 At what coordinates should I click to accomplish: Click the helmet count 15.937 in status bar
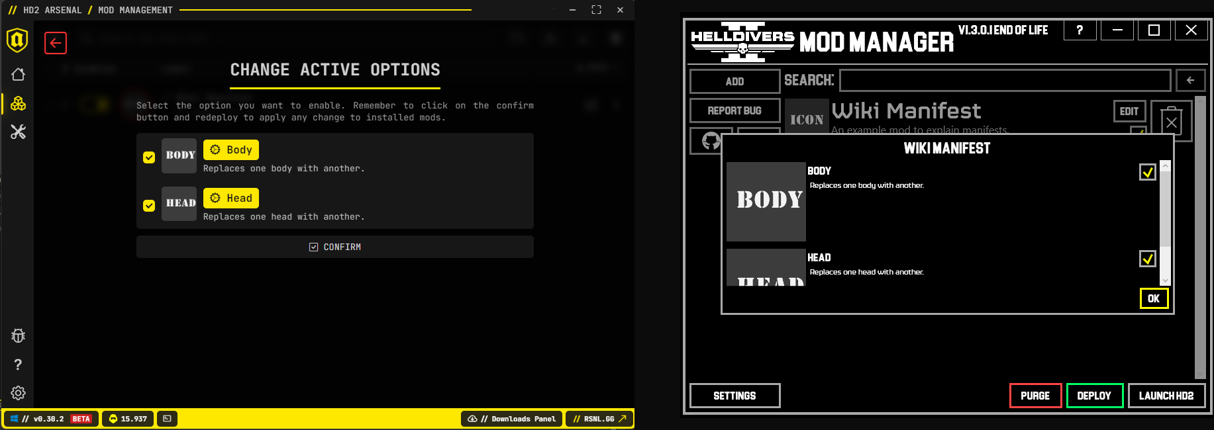coord(128,419)
